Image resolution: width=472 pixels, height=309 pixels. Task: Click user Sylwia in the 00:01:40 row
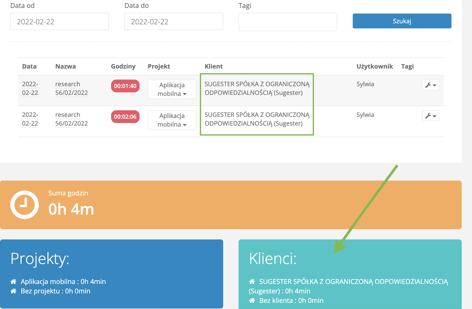365,84
